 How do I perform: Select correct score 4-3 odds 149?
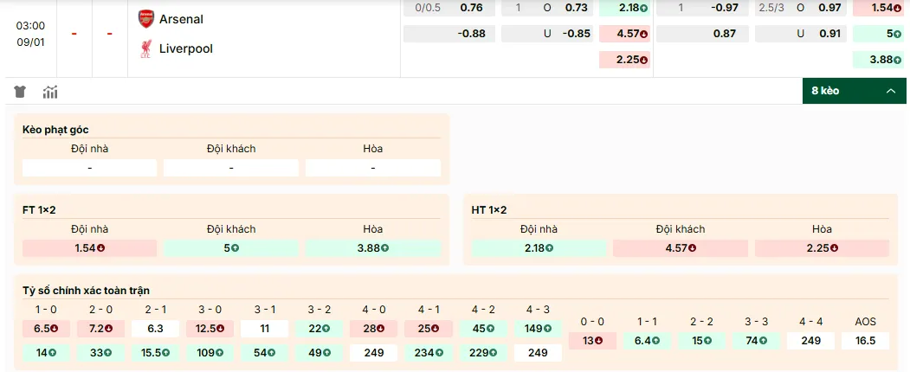(538, 329)
